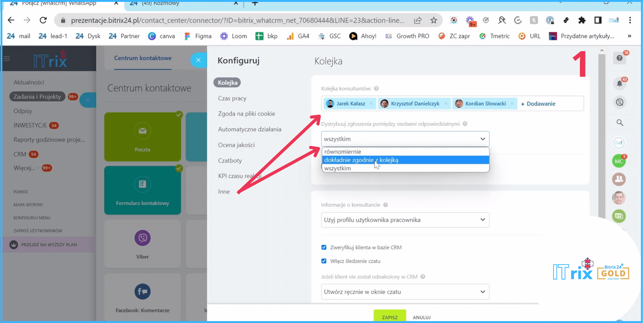This screenshot has width=643, height=323.
Task: Open Formularz kontaktowy tile
Action: click(143, 190)
